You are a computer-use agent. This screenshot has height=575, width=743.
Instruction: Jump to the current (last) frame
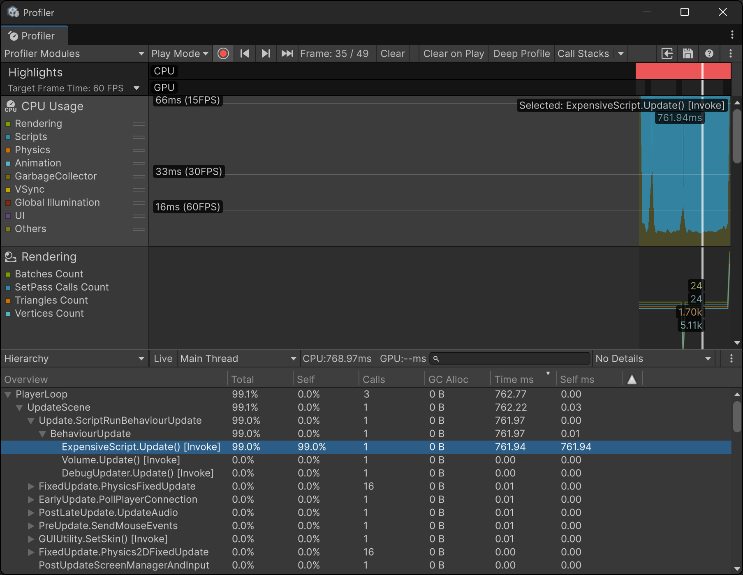[x=287, y=54]
